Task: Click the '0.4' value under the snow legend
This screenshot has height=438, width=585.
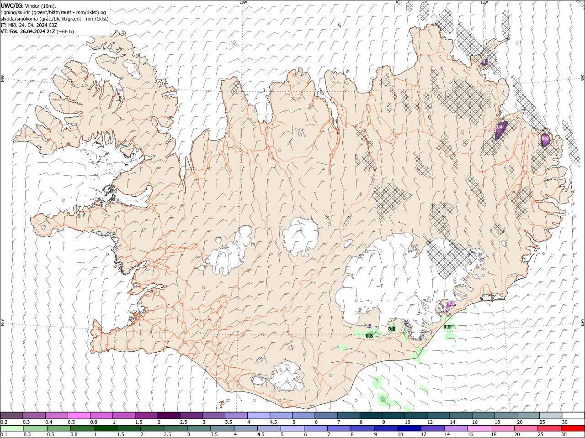Action: coord(49,422)
